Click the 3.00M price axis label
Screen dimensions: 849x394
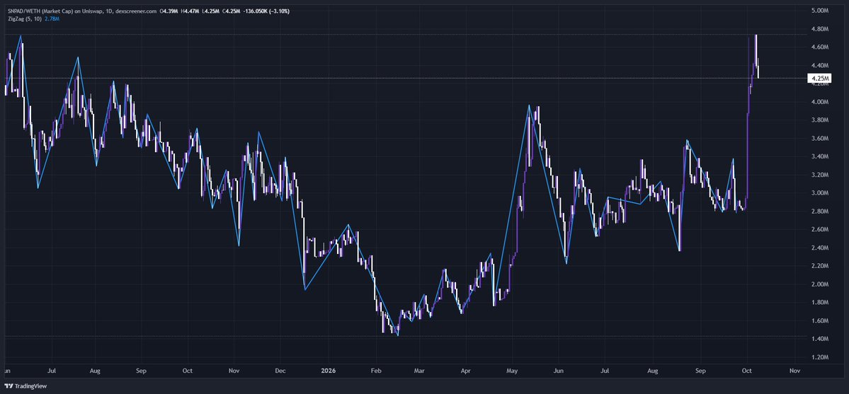(819, 193)
